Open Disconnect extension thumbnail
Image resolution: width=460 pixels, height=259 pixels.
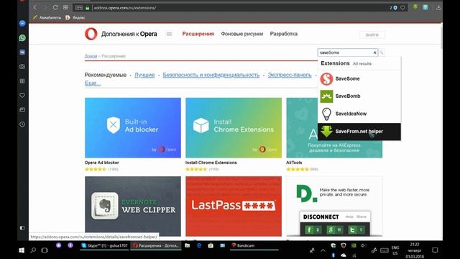pyautogui.click(x=334, y=206)
